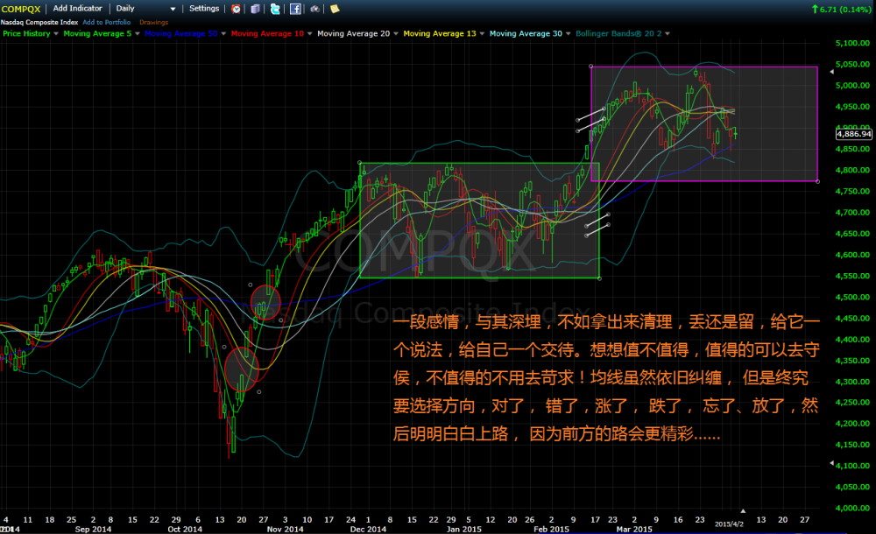Click the binoculars icon in toolbar

[x=315, y=9]
